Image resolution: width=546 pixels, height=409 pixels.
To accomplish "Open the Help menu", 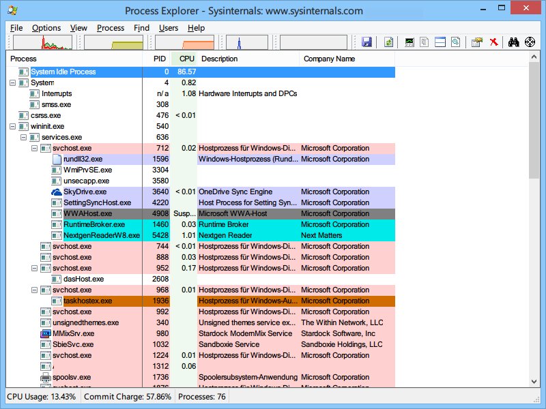I will pos(196,28).
